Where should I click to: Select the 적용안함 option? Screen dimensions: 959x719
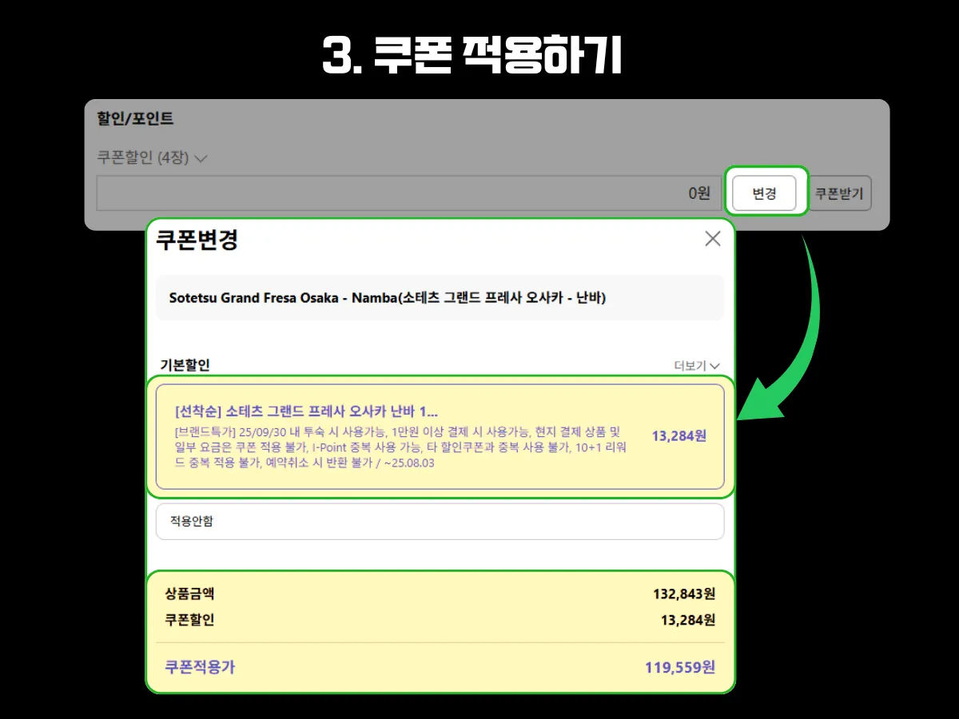440,522
